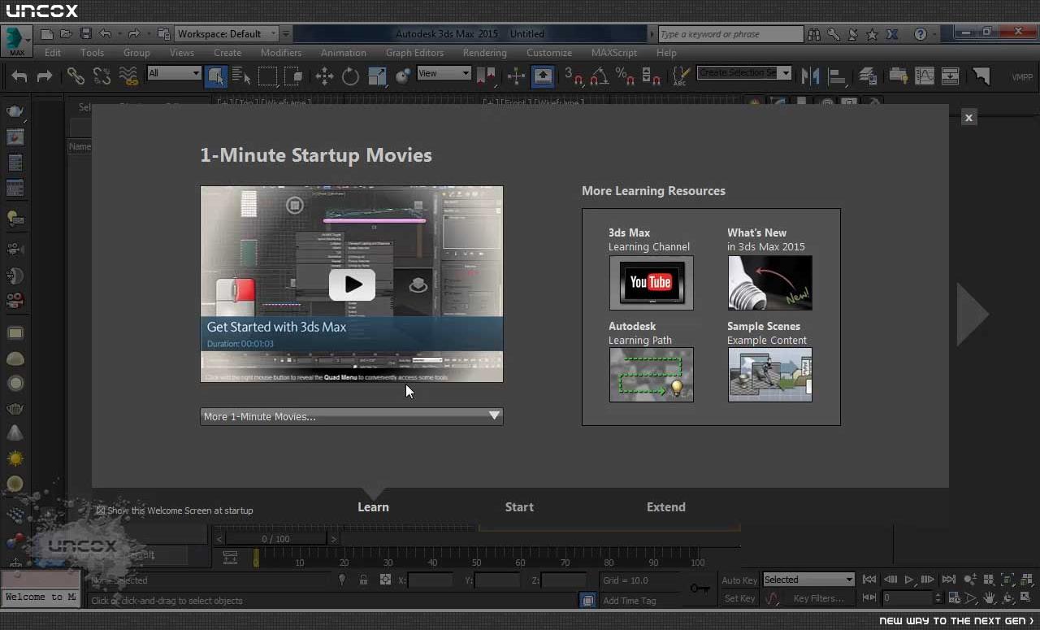1040x630 pixels.
Task: Toggle Absolute/Offset transform type-in mode
Action: click(385, 580)
